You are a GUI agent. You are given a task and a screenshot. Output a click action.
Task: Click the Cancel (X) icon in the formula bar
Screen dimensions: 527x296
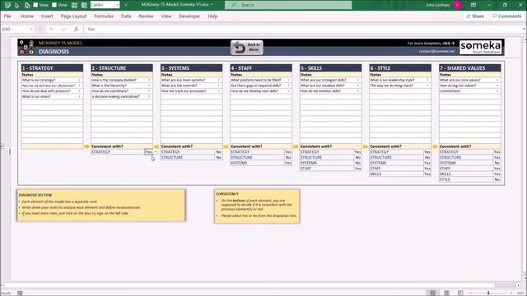pos(51,30)
